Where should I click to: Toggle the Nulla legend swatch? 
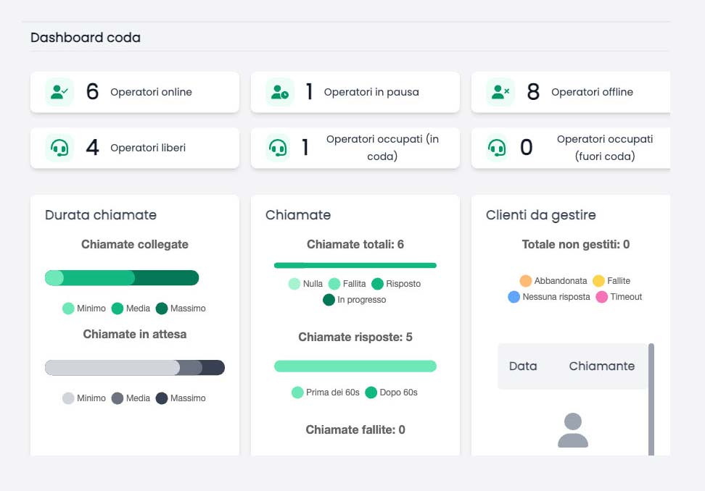tap(294, 284)
